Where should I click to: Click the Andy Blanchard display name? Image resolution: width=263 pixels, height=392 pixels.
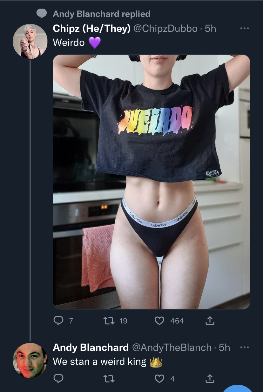(x=91, y=347)
